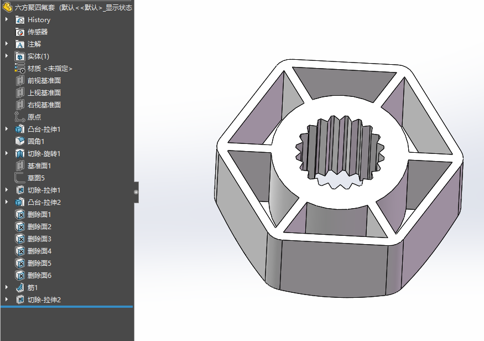Select the 材质 material icon
This screenshot has height=341, width=484.
[20, 68]
